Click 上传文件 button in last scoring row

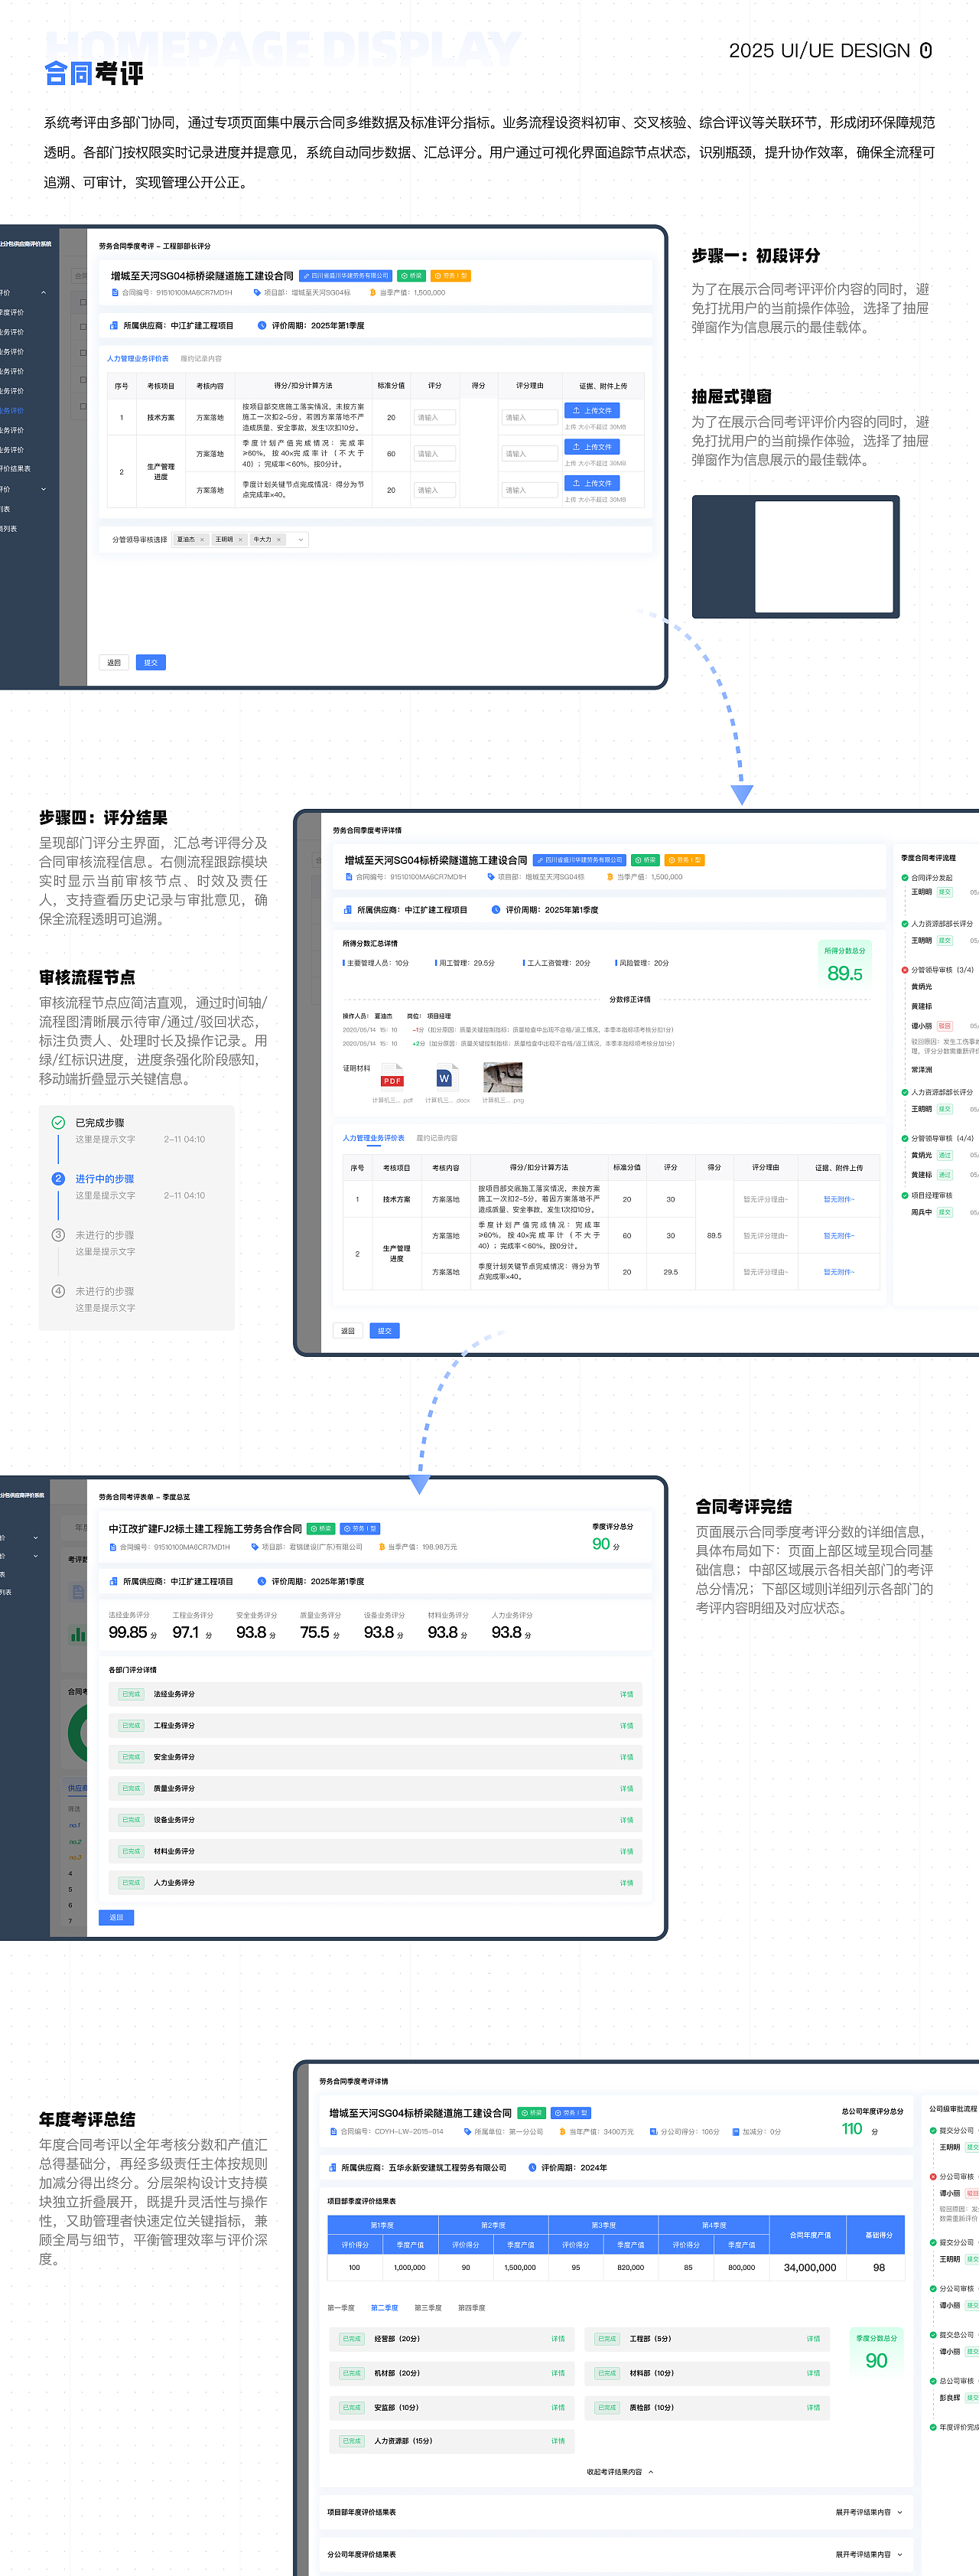click(591, 483)
